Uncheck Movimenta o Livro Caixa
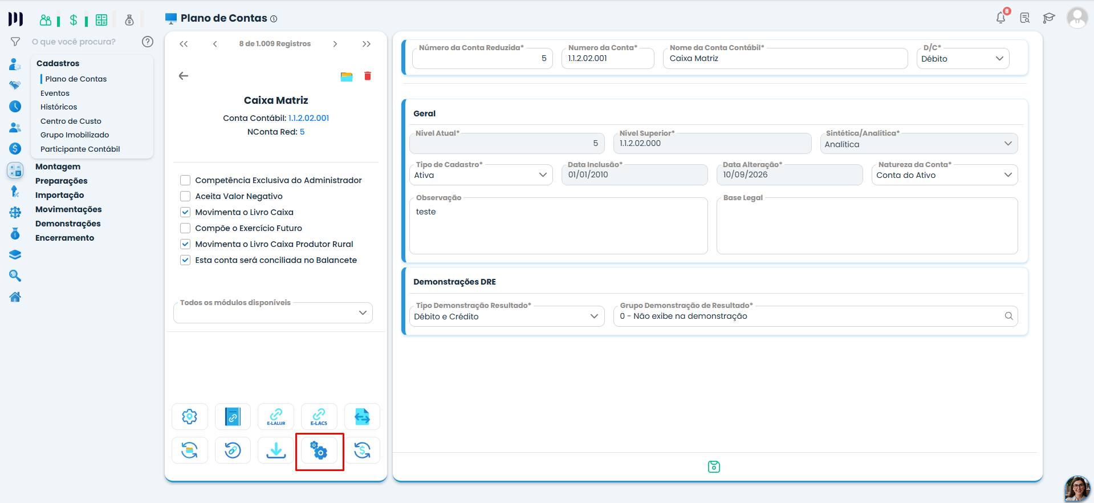 185,212
